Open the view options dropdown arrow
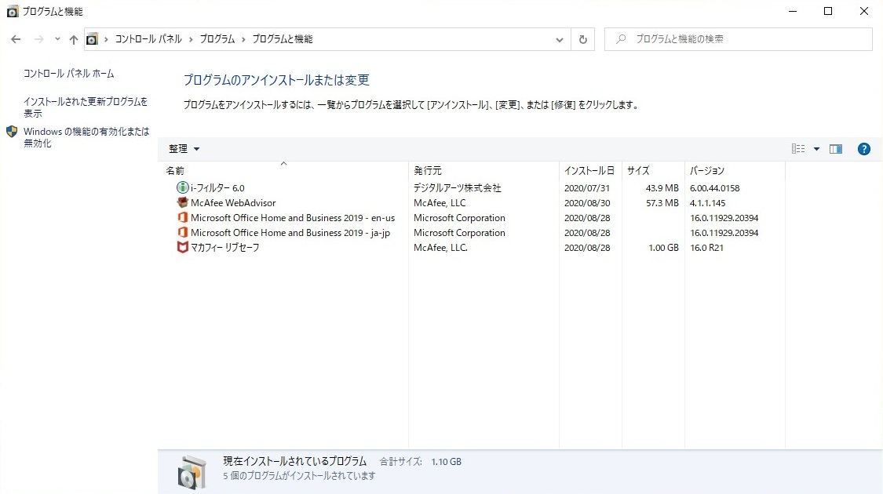This screenshot has width=883, height=494. (x=816, y=149)
